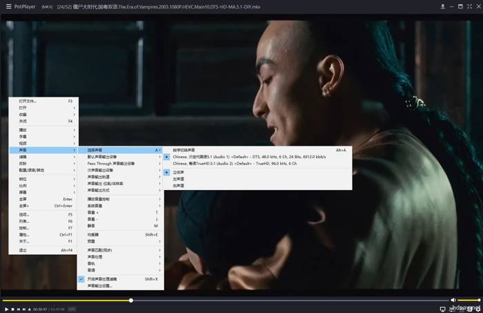
Task: Expand the 帧位 submenu
Action: click(43, 179)
